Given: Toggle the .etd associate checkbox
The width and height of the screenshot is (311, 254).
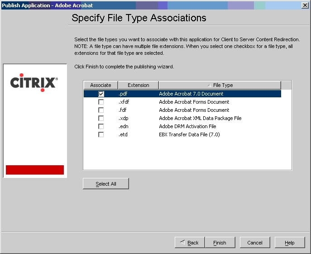Looking at the screenshot, I should click(x=101, y=134).
